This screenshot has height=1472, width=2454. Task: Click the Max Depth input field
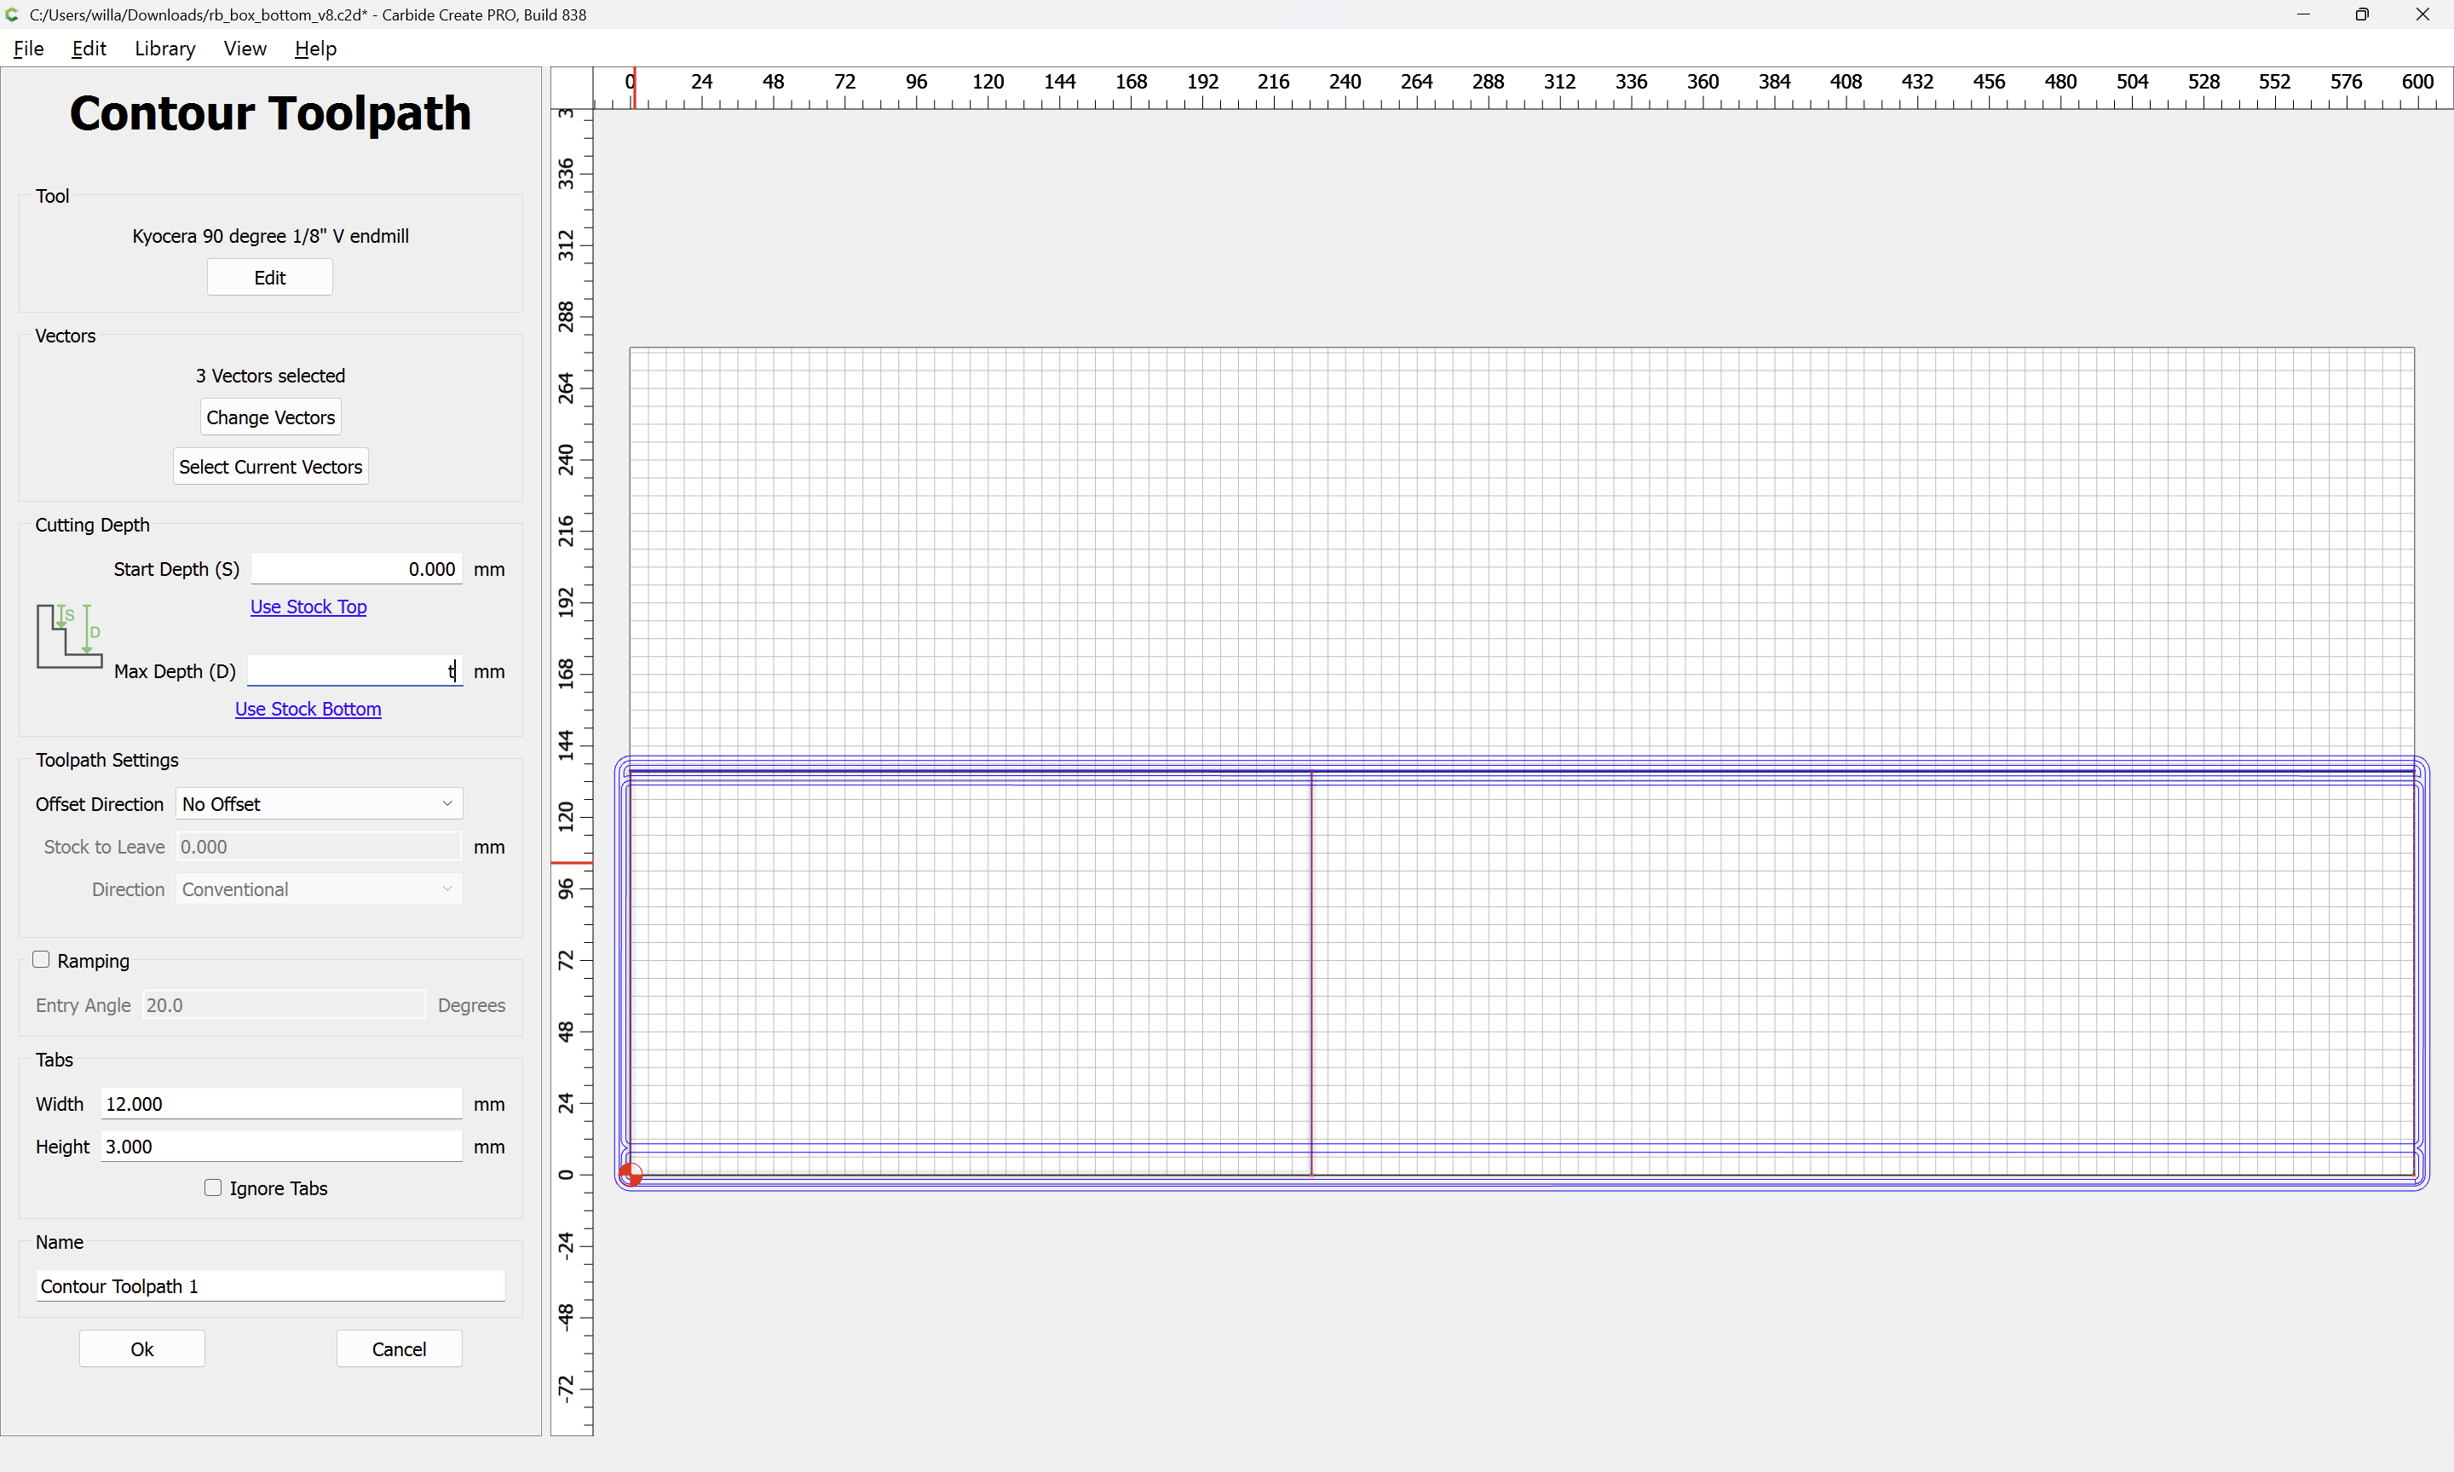(x=354, y=670)
